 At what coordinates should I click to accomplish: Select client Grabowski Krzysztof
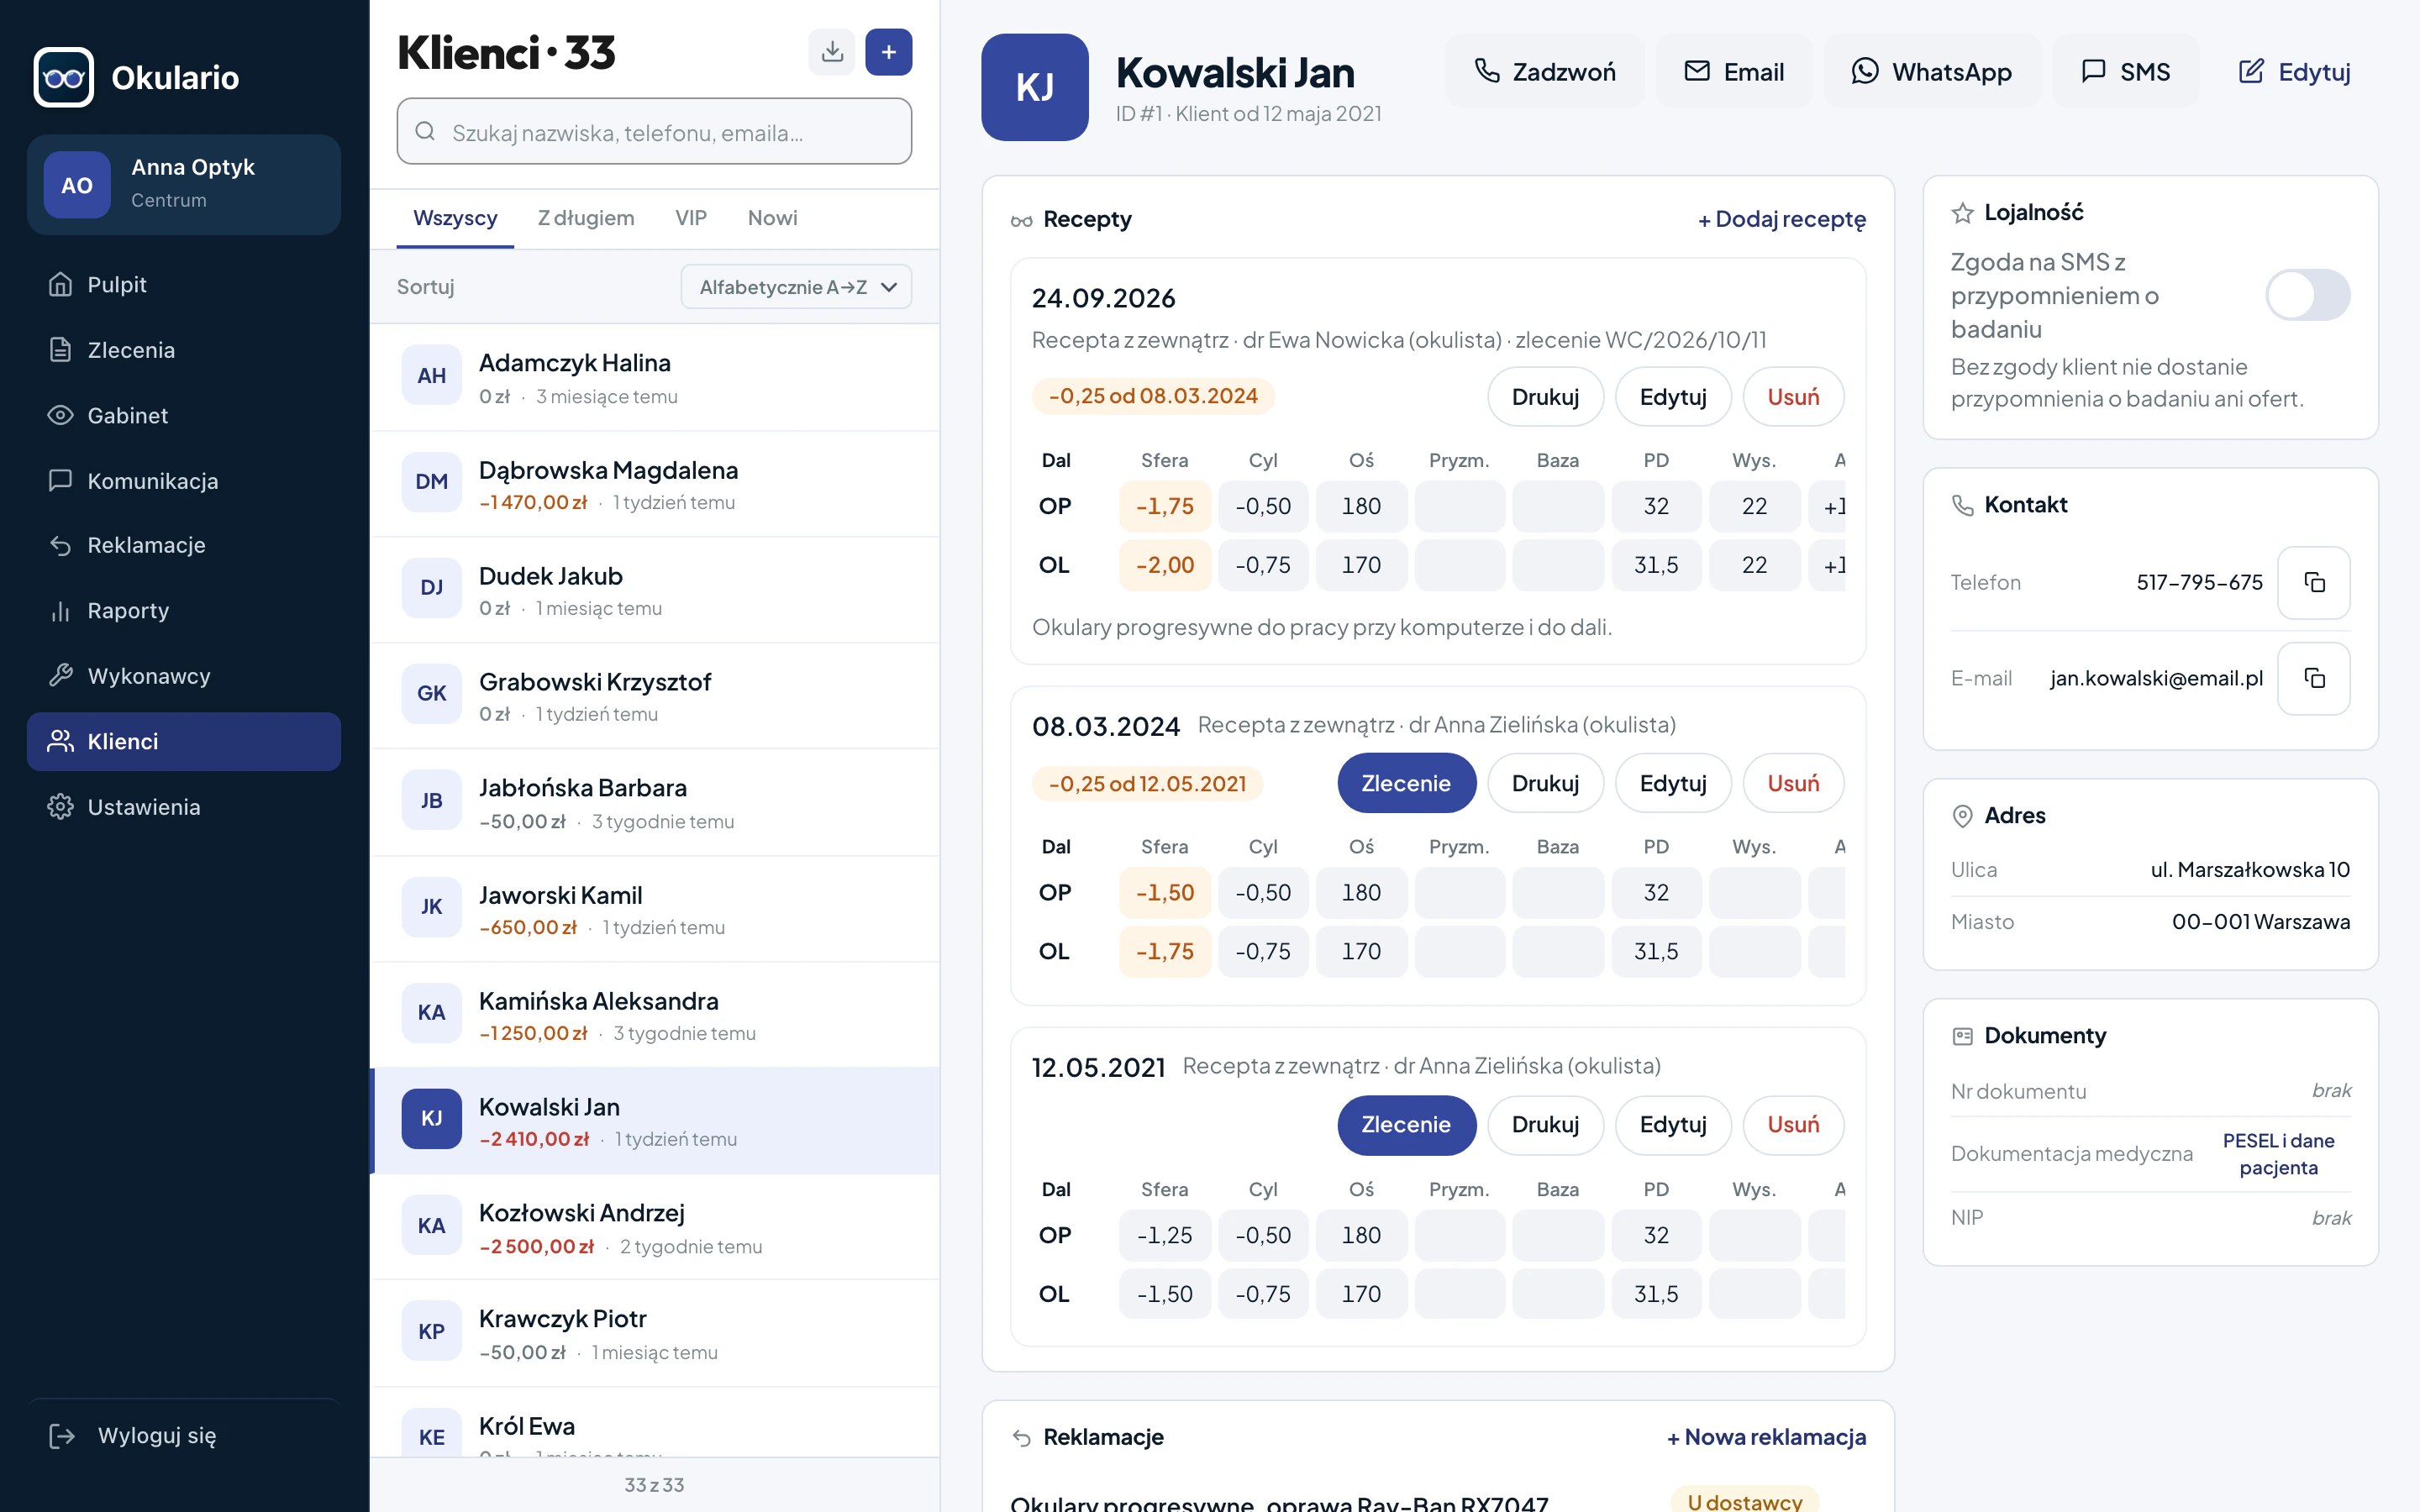pos(655,696)
